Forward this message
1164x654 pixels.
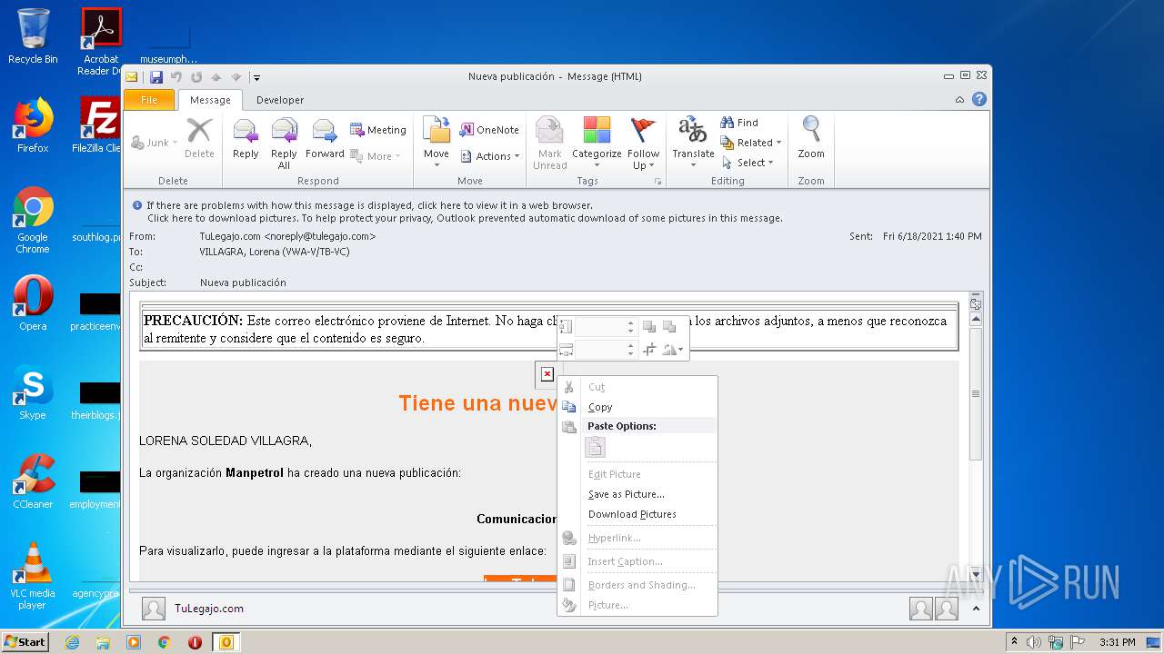tap(325, 139)
